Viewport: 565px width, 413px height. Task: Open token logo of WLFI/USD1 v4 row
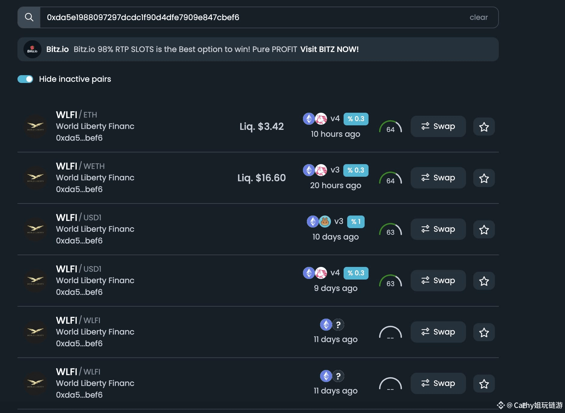point(36,280)
